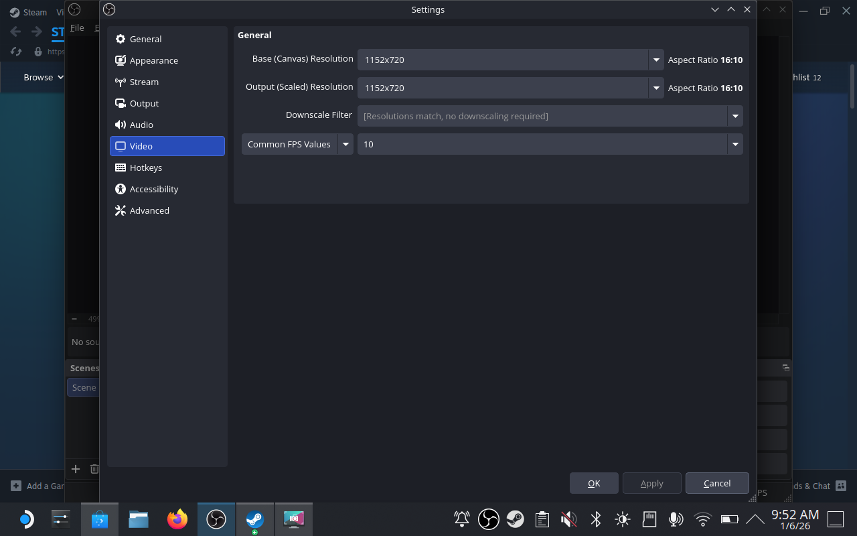
Task: Open the Stream settings section
Action: click(143, 82)
